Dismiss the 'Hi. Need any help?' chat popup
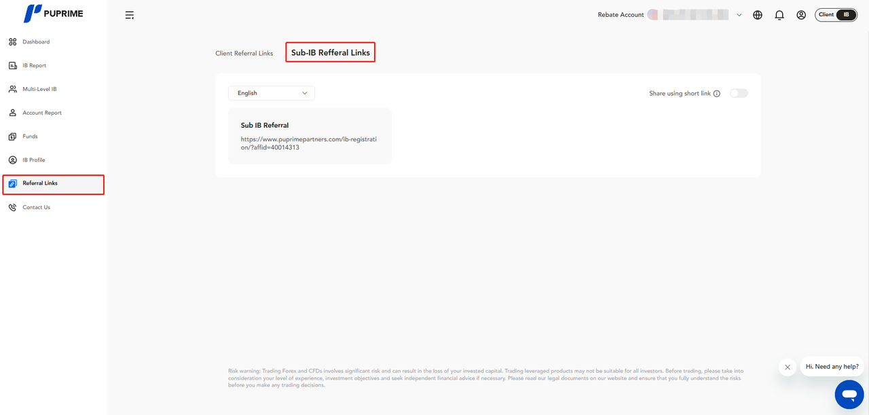This screenshot has width=869, height=415. pos(788,367)
